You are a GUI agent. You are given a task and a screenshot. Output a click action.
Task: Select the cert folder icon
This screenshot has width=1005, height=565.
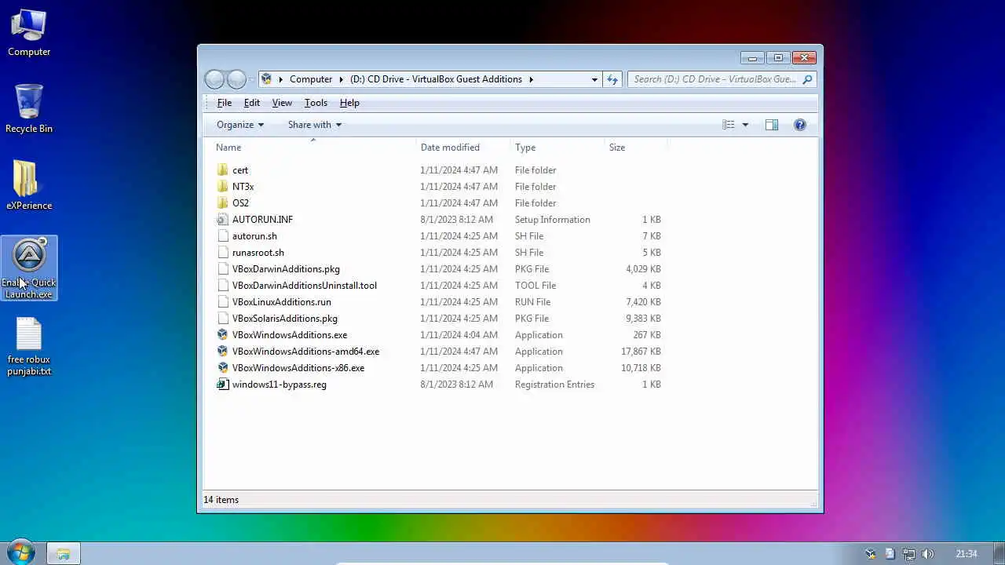(x=223, y=170)
